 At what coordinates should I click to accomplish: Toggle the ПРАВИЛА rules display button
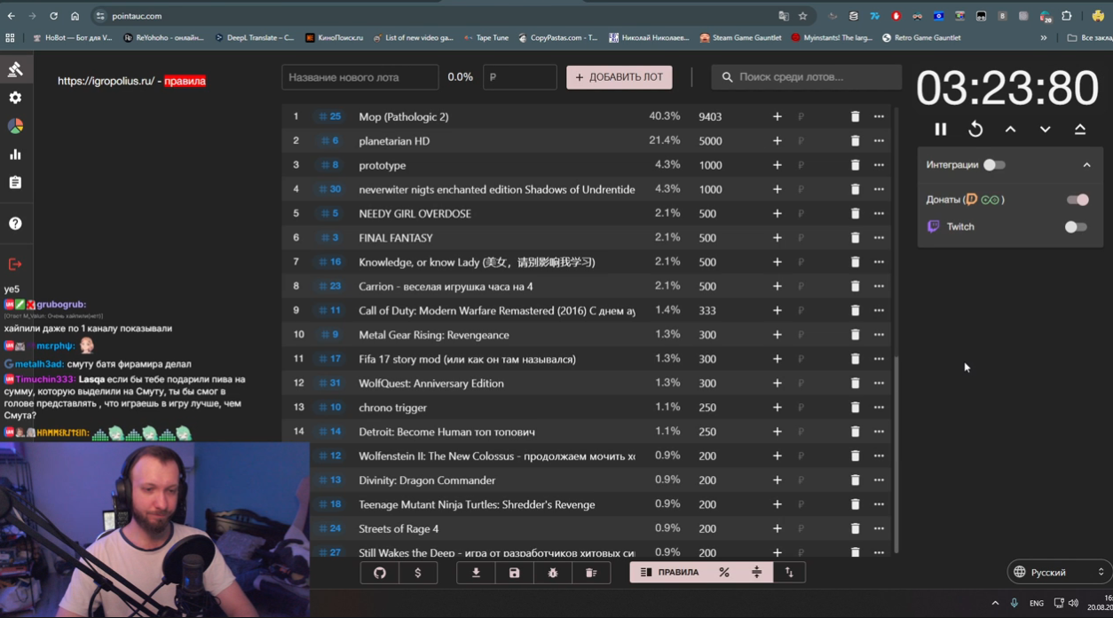669,573
